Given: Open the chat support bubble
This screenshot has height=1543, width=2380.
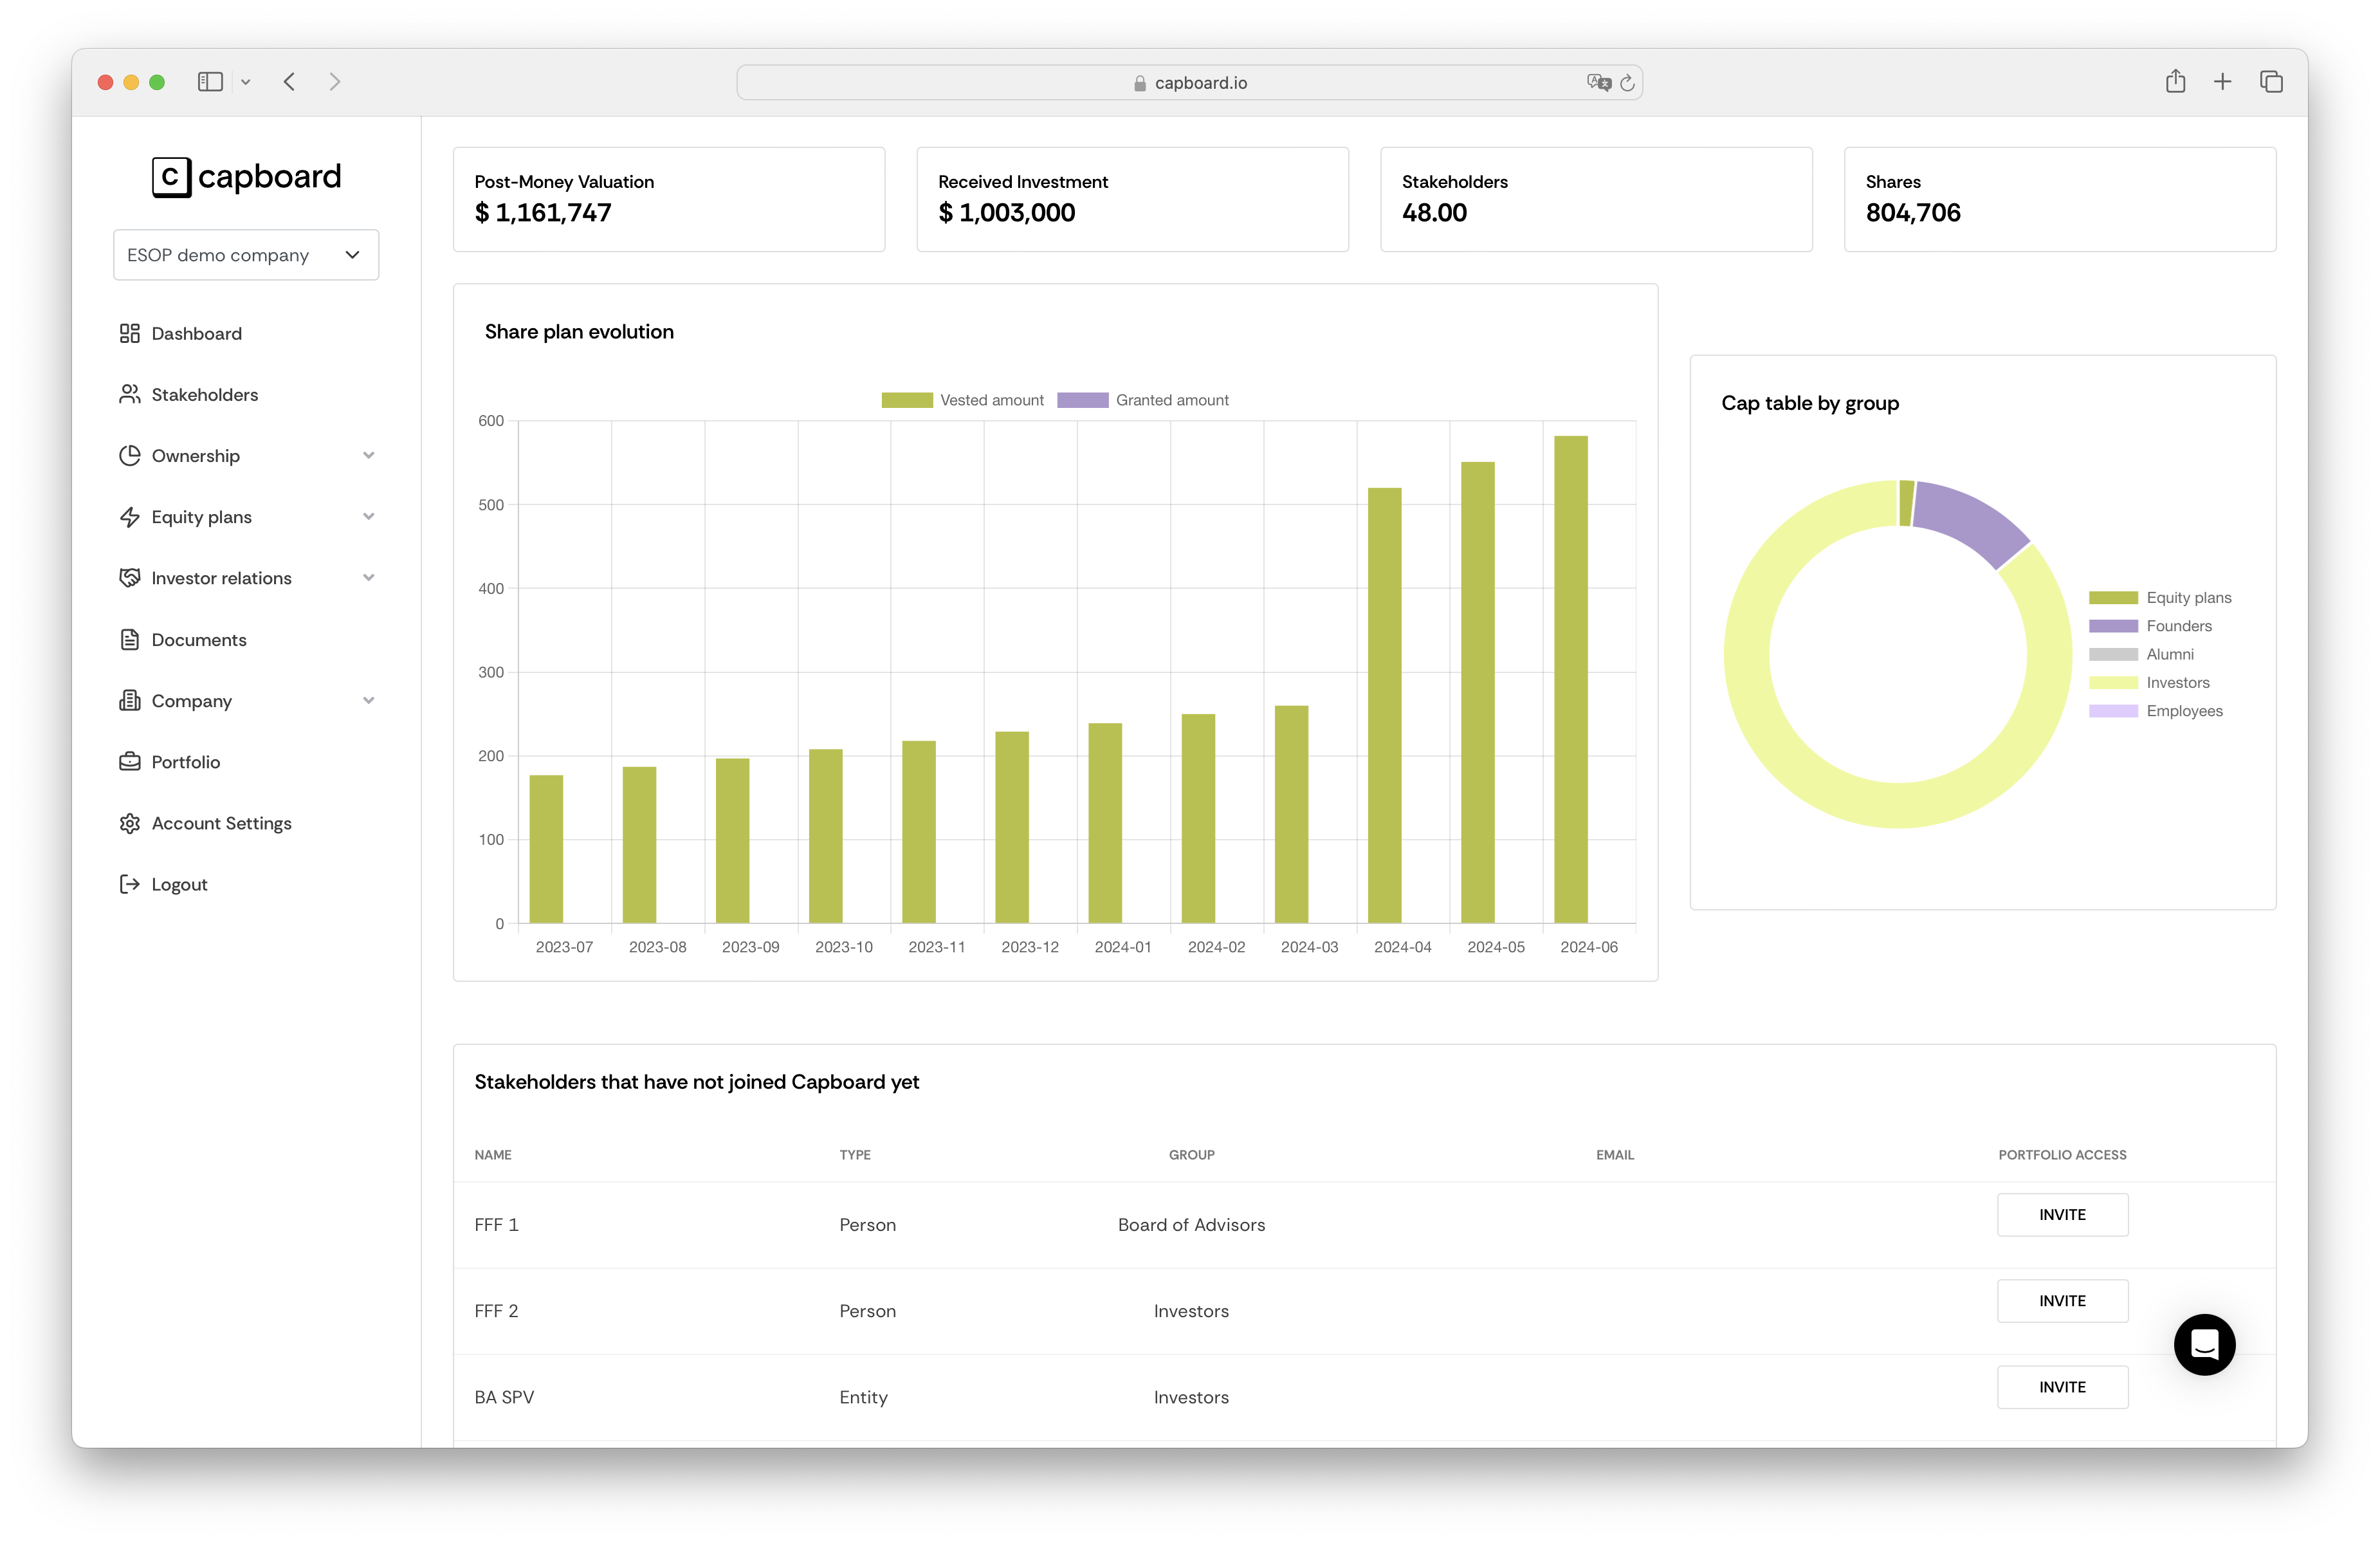Looking at the screenshot, I should (2204, 1344).
